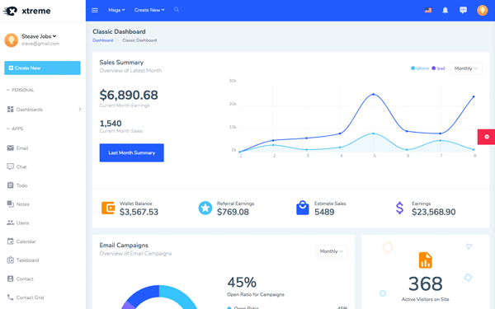
Task: Open the Email Campaigns Monthly dropdown
Action: coord(332,251)
